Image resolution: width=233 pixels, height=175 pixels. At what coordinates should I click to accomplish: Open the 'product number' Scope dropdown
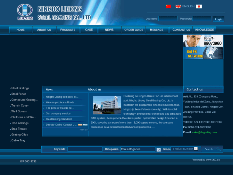(184, 149)
